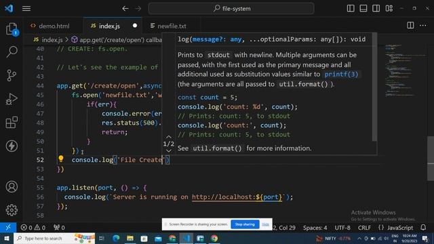Change indentation via Spaces: 4
The width and height of the screenshot is (434, 244).
[x=315, y=228]
